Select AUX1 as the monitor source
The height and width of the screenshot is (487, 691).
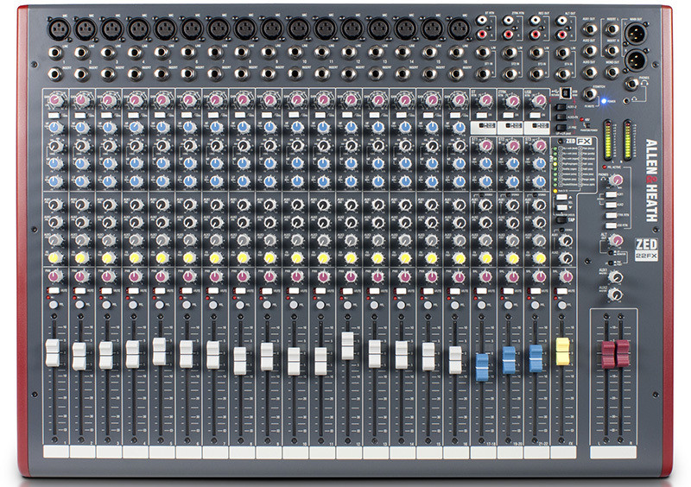point(612,195)
